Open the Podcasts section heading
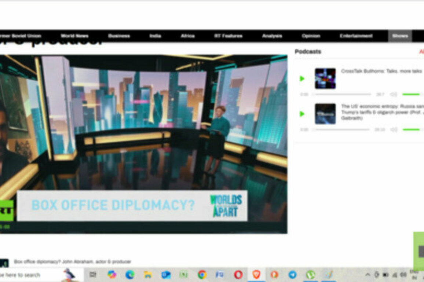424x282 pixels. pyautogui.click(x=308, y=51)
